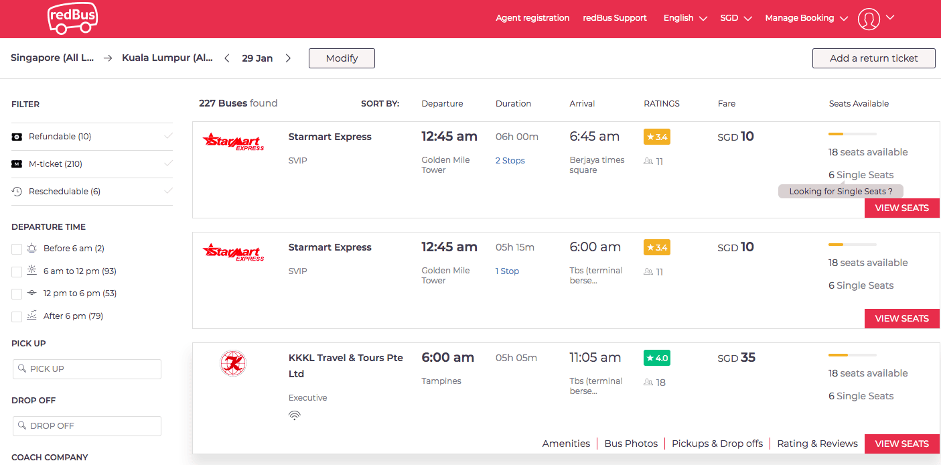Click Add a return ticket button
The image size is (941, 465).
874,58
